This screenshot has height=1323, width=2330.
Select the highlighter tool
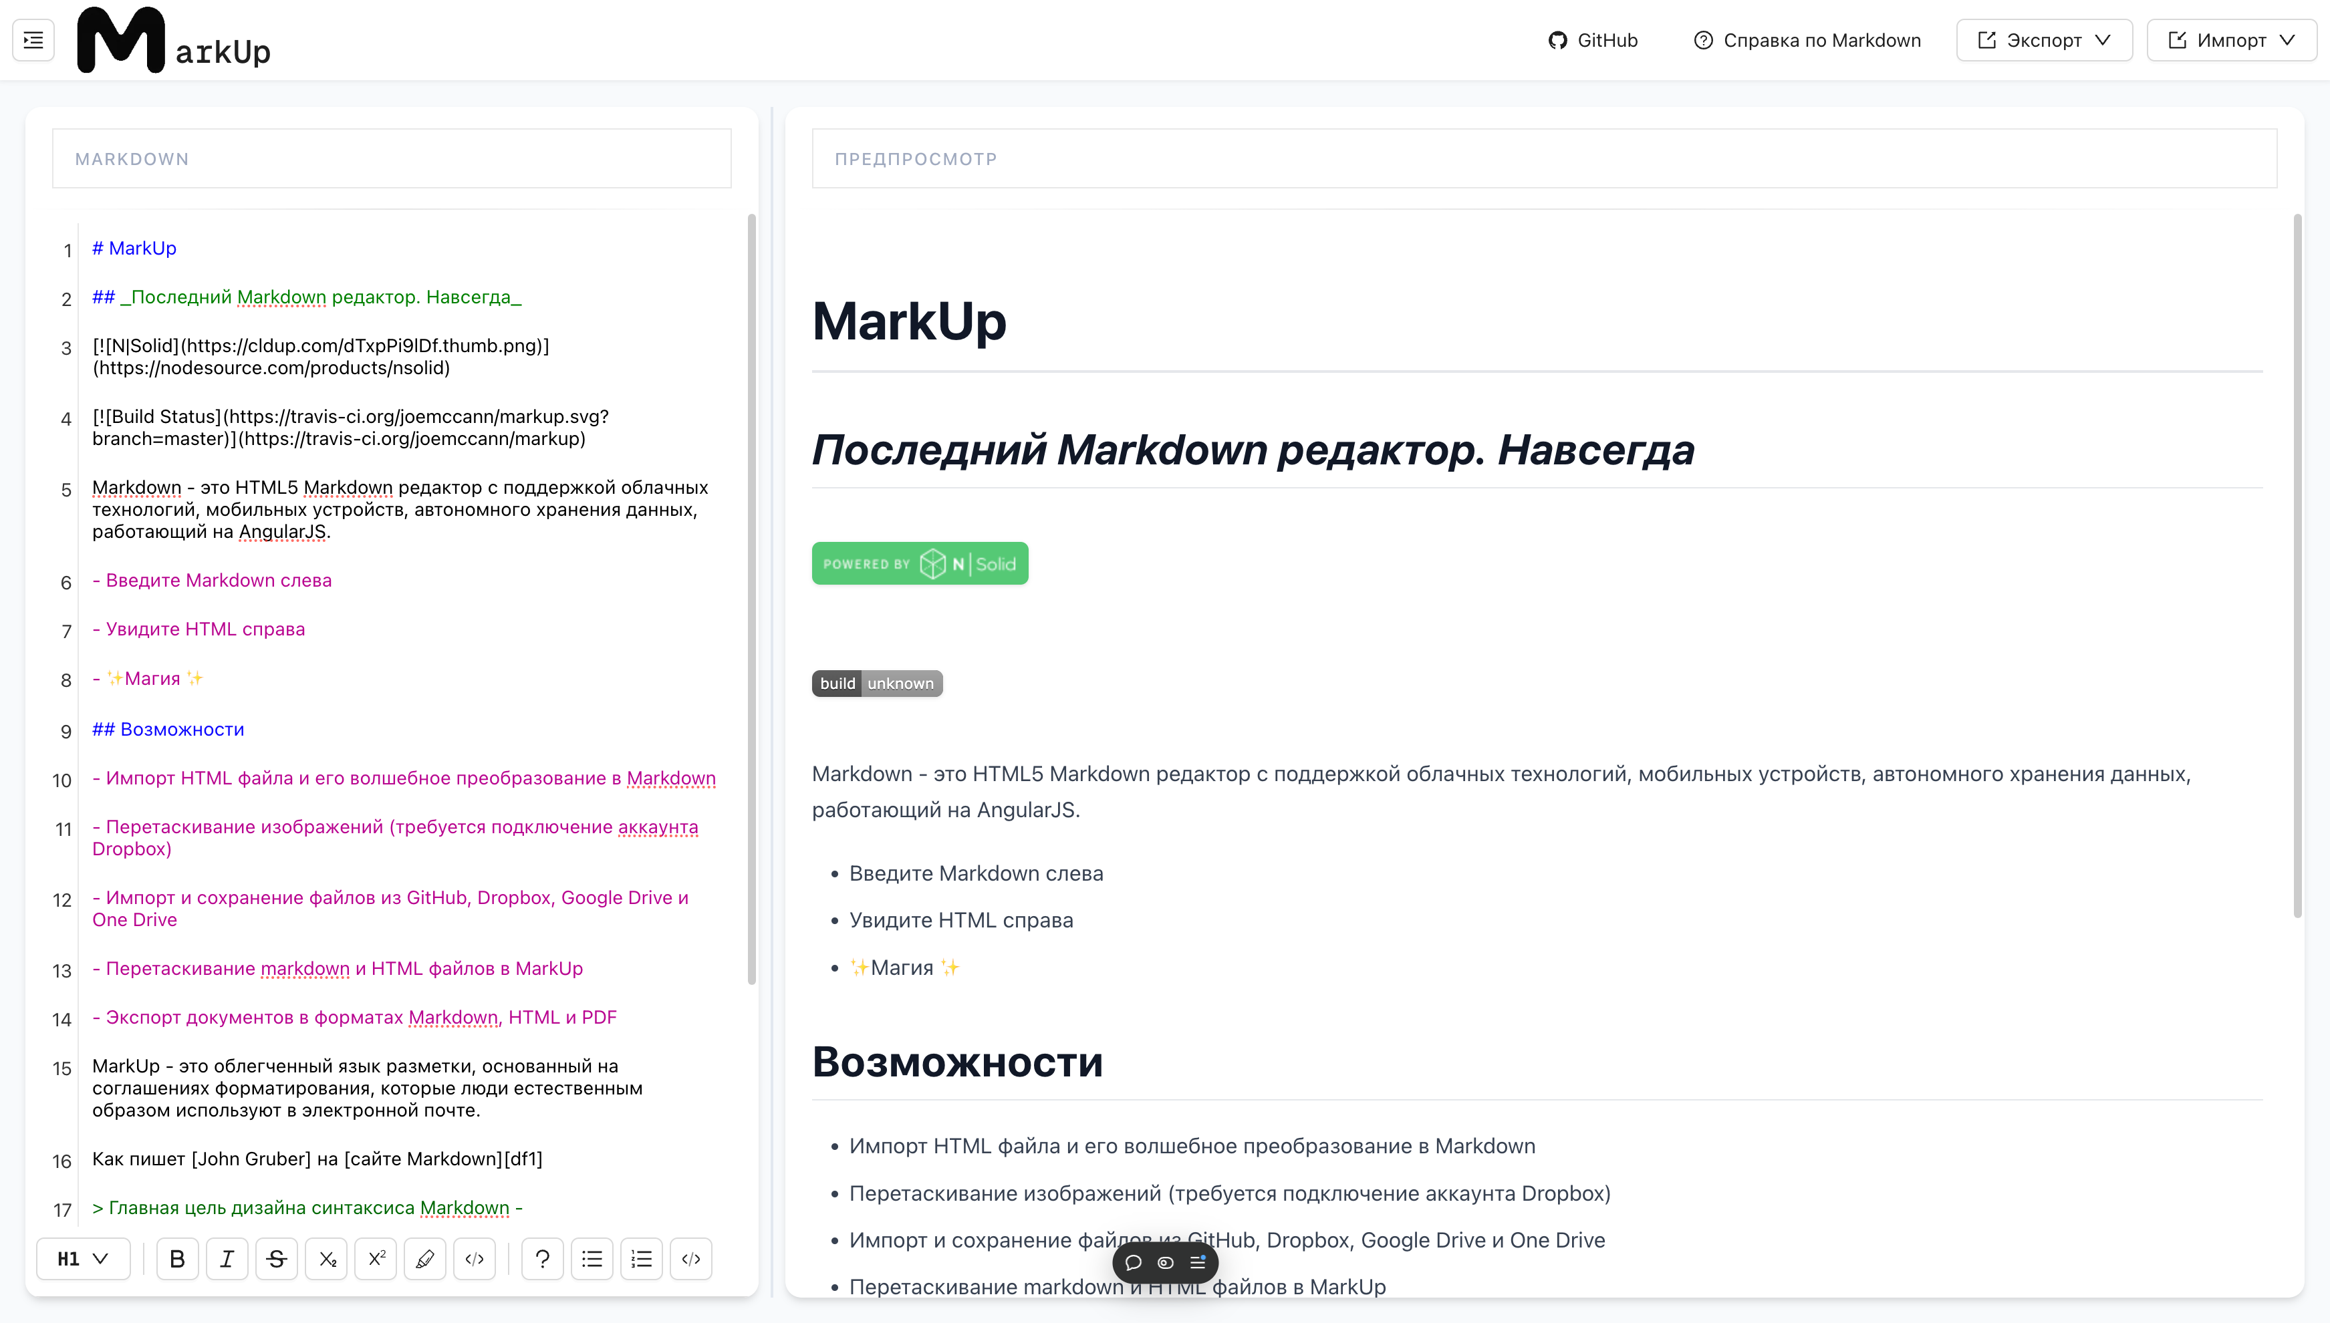pyautogui.click(x=424, y=1258)
